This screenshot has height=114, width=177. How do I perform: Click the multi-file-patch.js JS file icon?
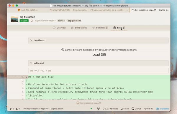19,10
